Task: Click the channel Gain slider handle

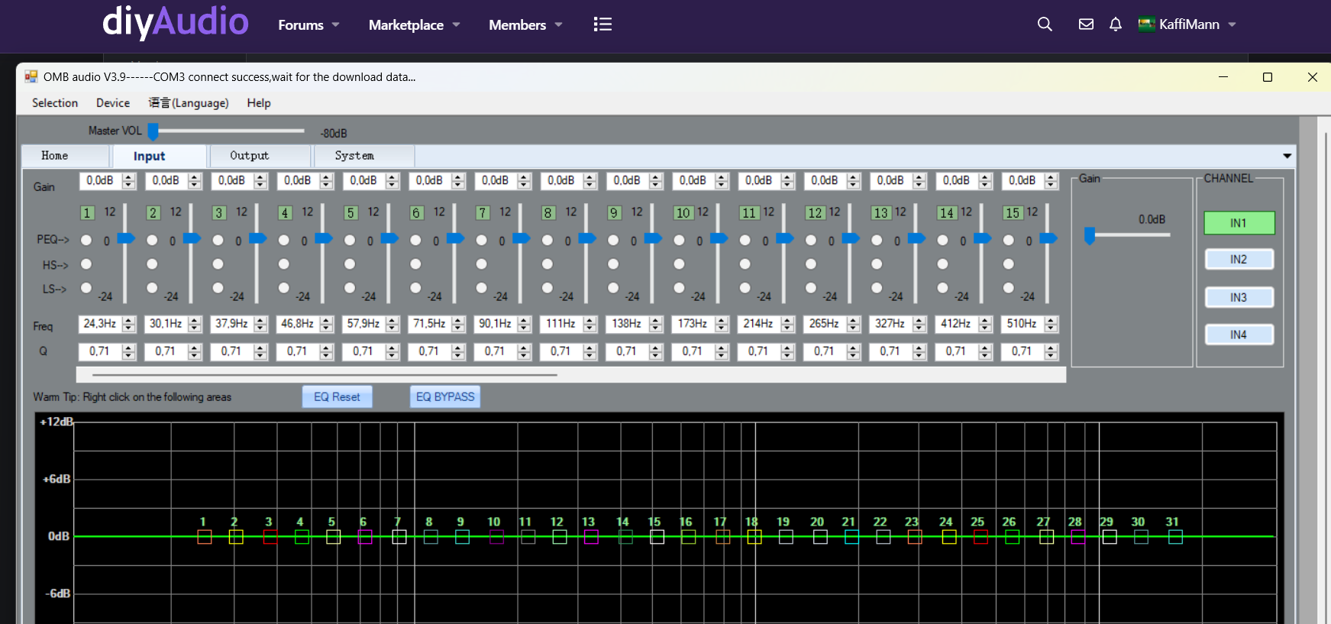Action: coord(1090,236)
